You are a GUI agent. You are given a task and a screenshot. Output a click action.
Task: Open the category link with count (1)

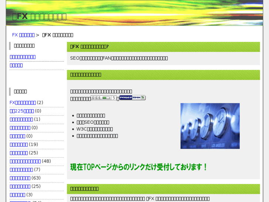coord(21,119)
